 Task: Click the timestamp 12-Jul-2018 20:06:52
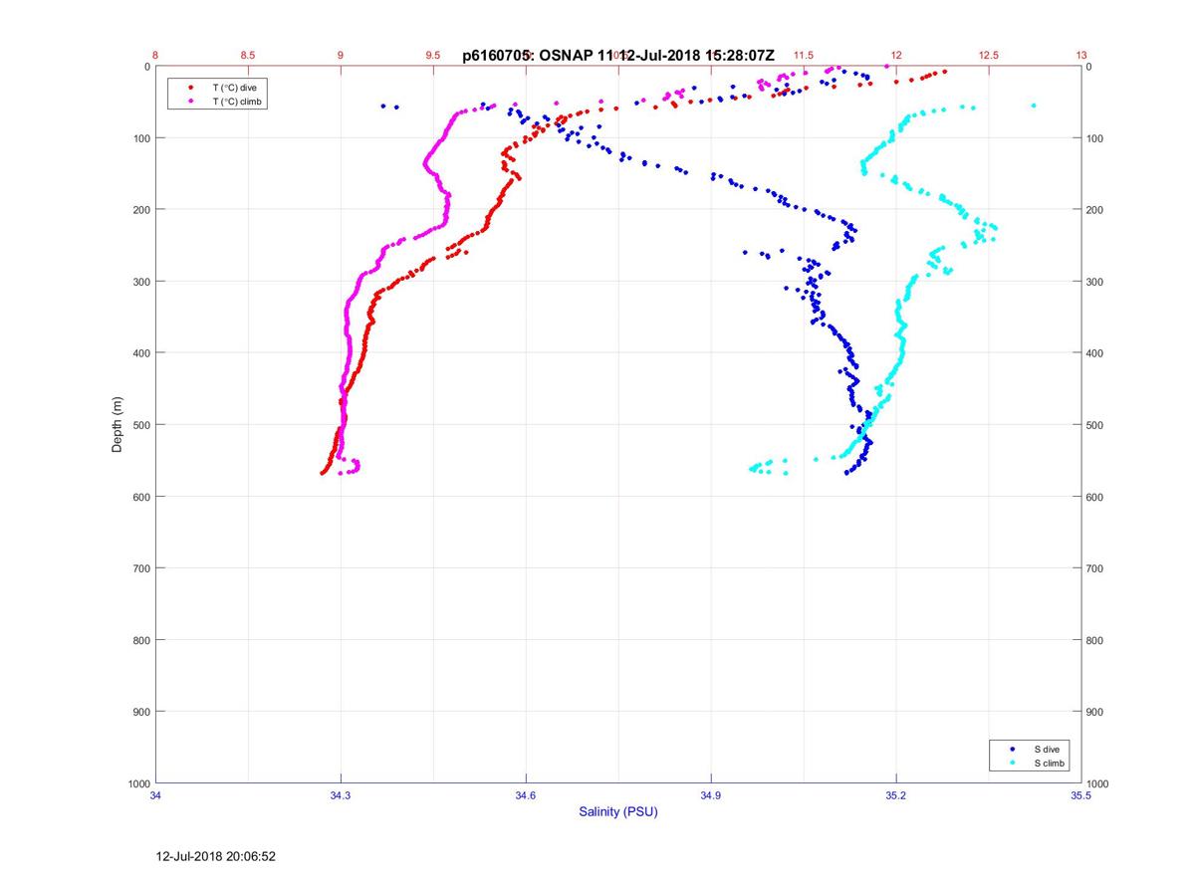click(x=216, y=855)
